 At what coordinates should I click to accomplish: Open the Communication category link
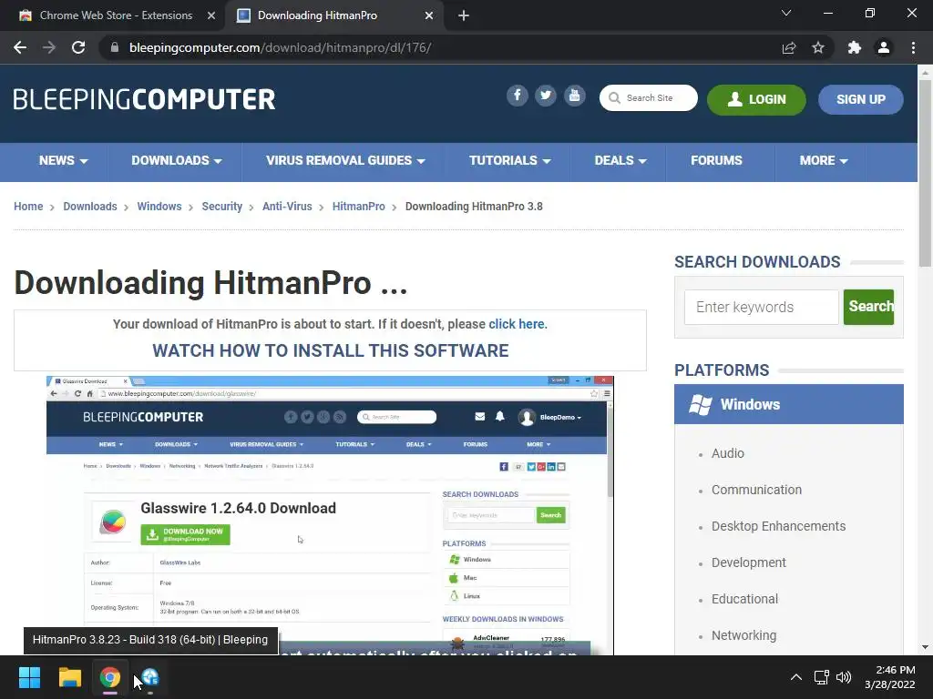click(756, 490)
